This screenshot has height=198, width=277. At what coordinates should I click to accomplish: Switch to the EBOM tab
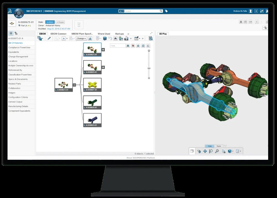tap(43, 34)
